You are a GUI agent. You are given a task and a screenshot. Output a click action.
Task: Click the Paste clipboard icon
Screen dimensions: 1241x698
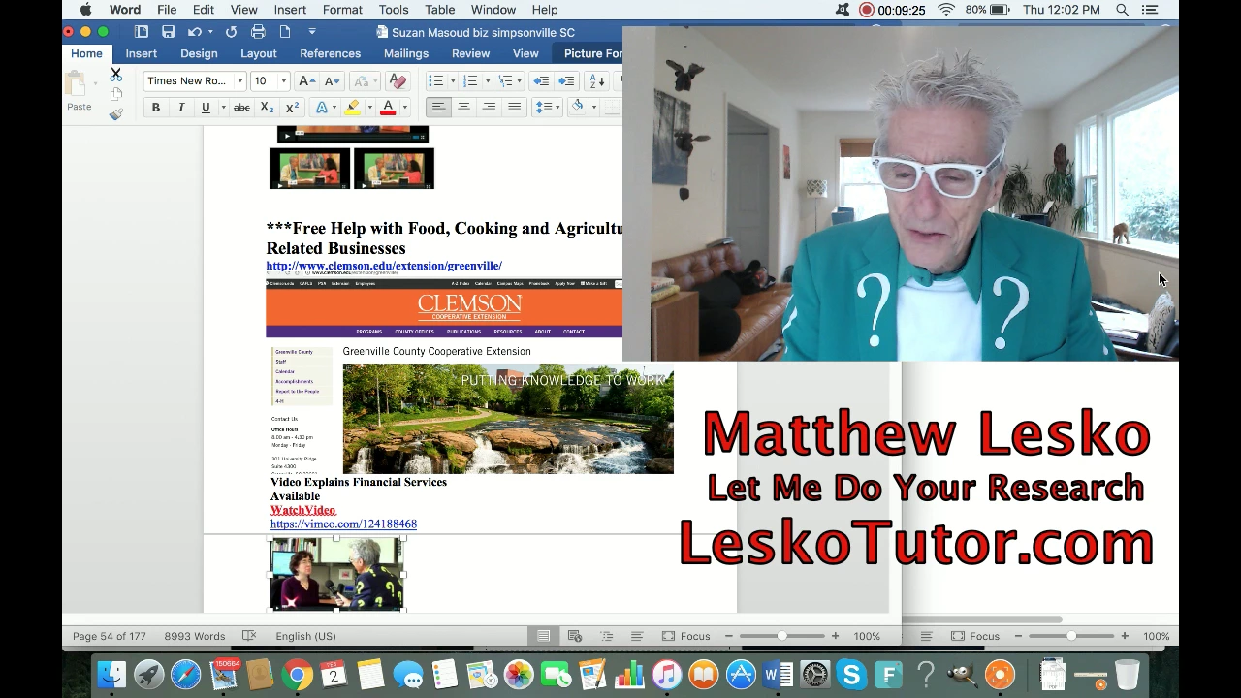tap(76, 85)
